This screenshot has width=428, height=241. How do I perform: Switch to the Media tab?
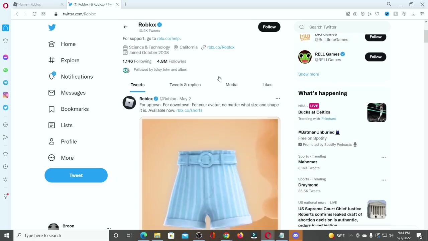point(231,85)
